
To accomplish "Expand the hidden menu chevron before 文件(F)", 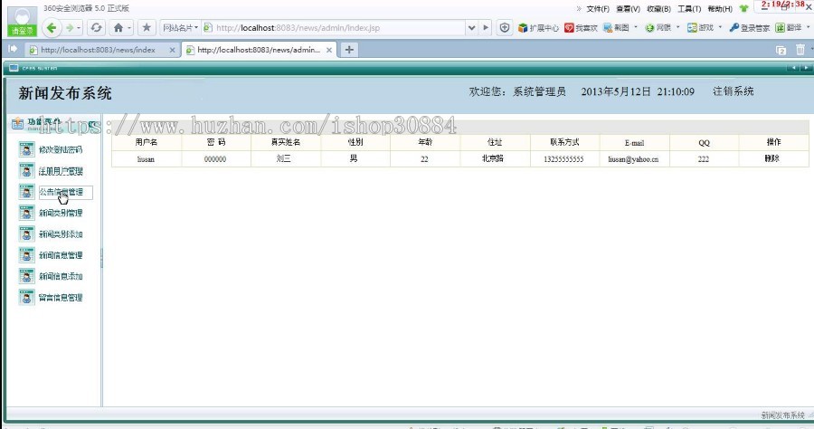I will [579, 9].
